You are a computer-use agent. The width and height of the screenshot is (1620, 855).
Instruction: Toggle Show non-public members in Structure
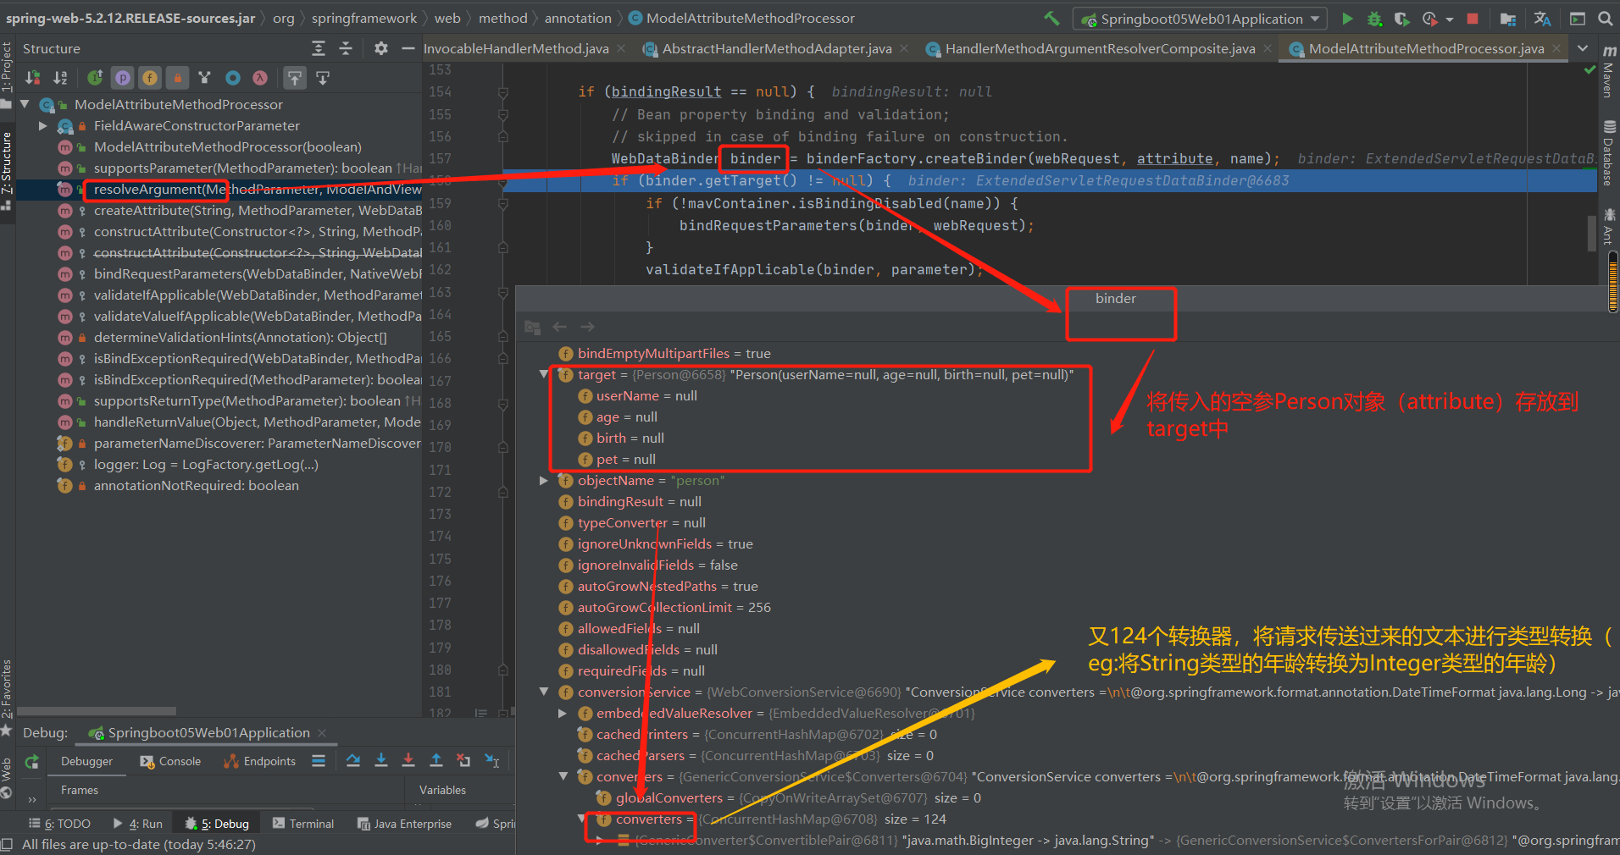177,78
